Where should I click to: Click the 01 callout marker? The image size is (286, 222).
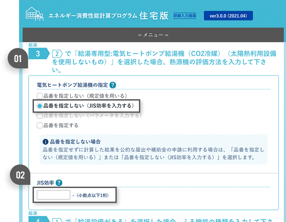(18, 59)
